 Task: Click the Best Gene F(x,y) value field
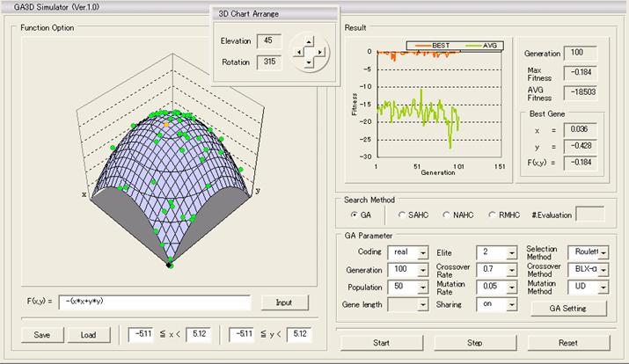[580, 163]
